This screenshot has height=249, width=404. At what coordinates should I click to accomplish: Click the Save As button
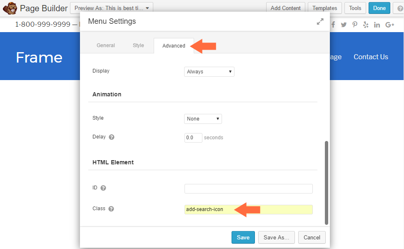point(276,237)
